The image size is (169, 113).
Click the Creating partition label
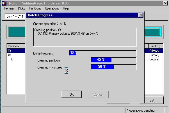tap(49, 60)
